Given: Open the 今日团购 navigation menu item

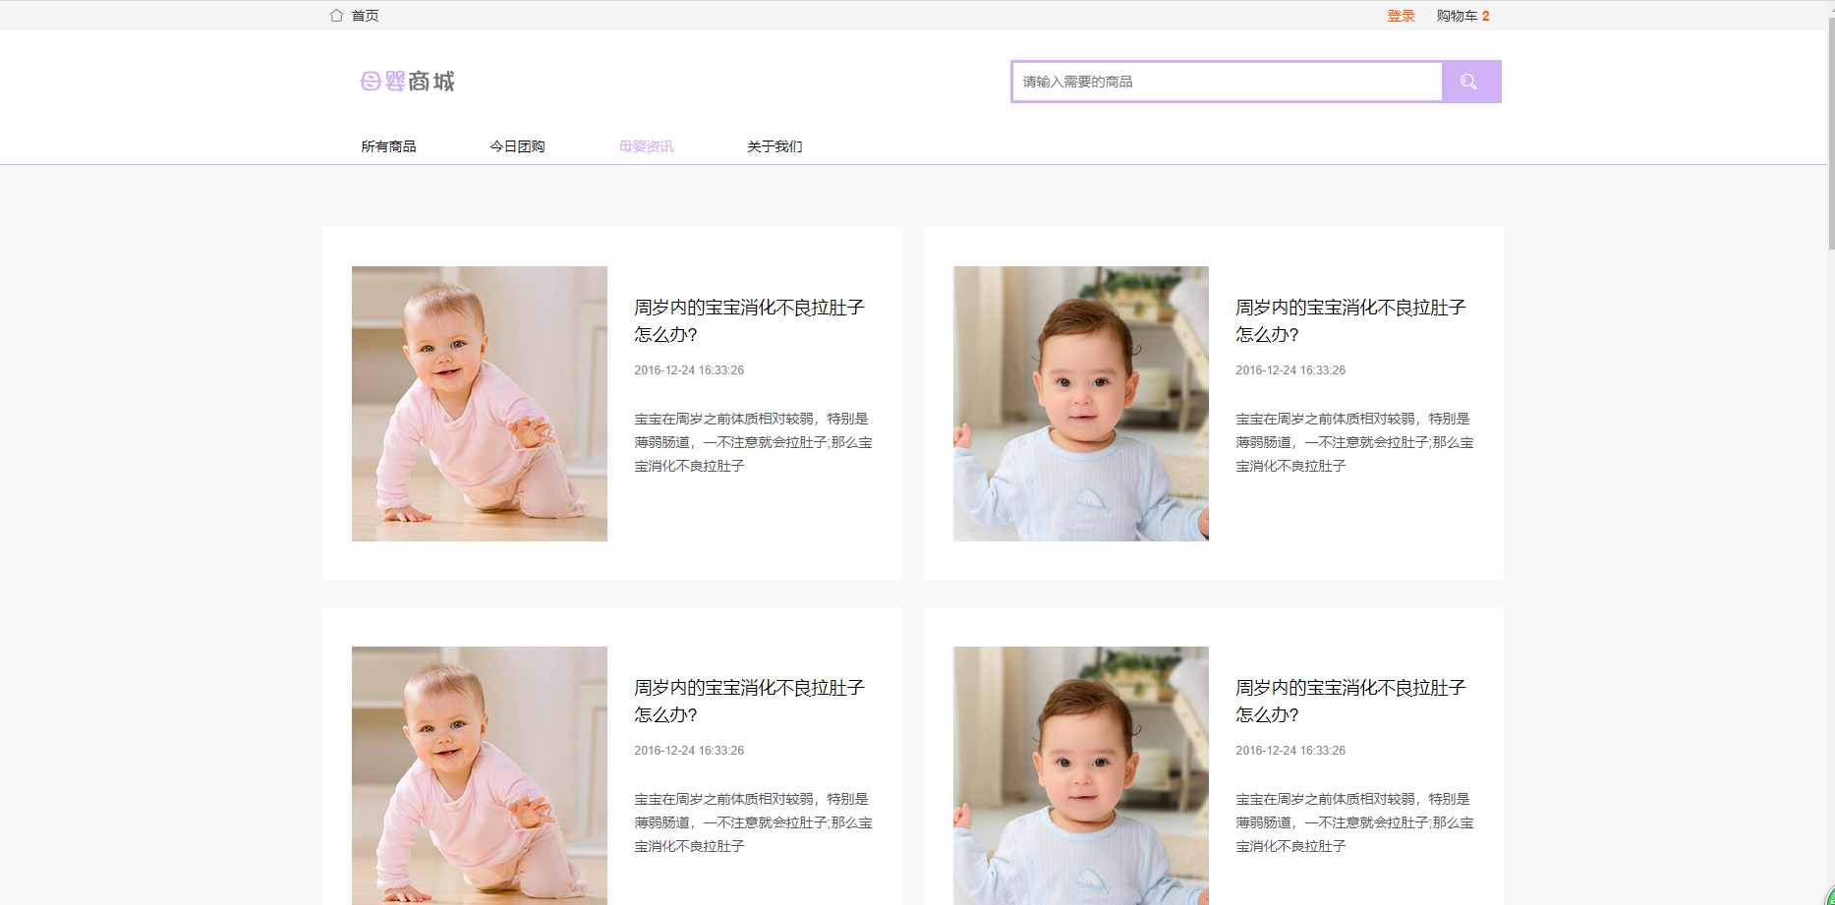Looking at the screenshot, I should pyautogui.click(x=517, y=146).
